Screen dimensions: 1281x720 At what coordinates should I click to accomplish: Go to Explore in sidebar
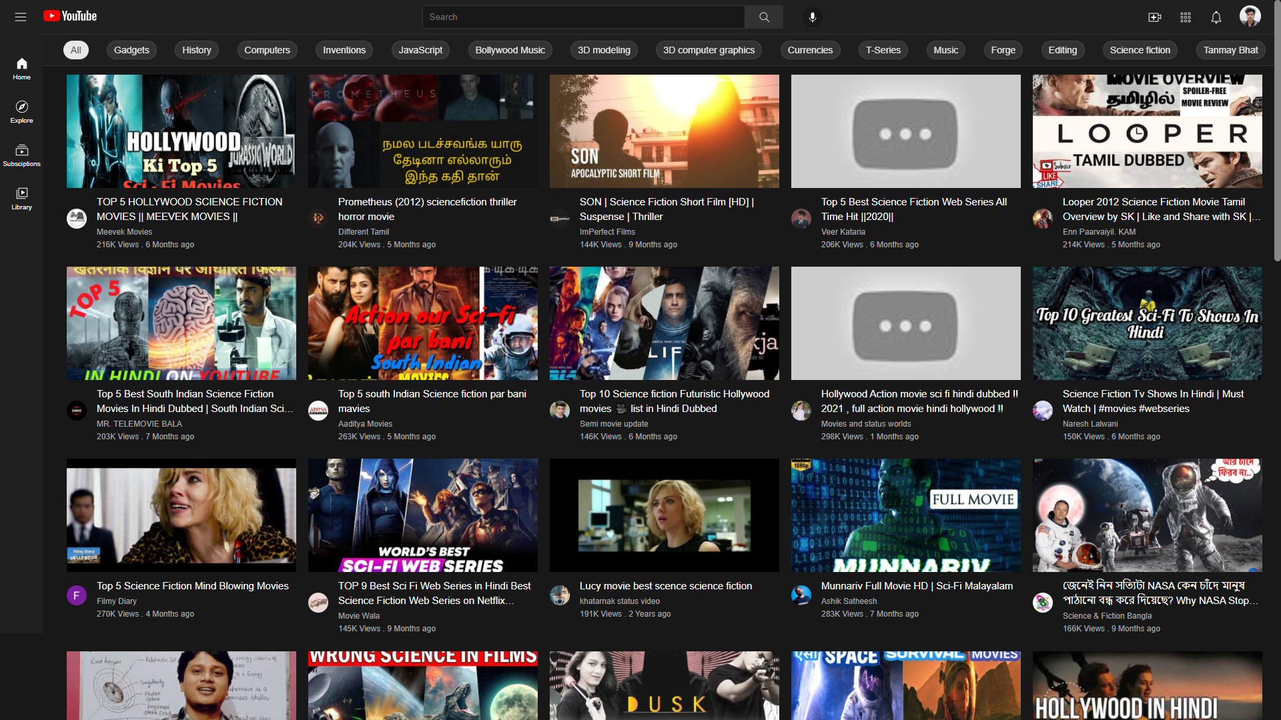point(21,111)
